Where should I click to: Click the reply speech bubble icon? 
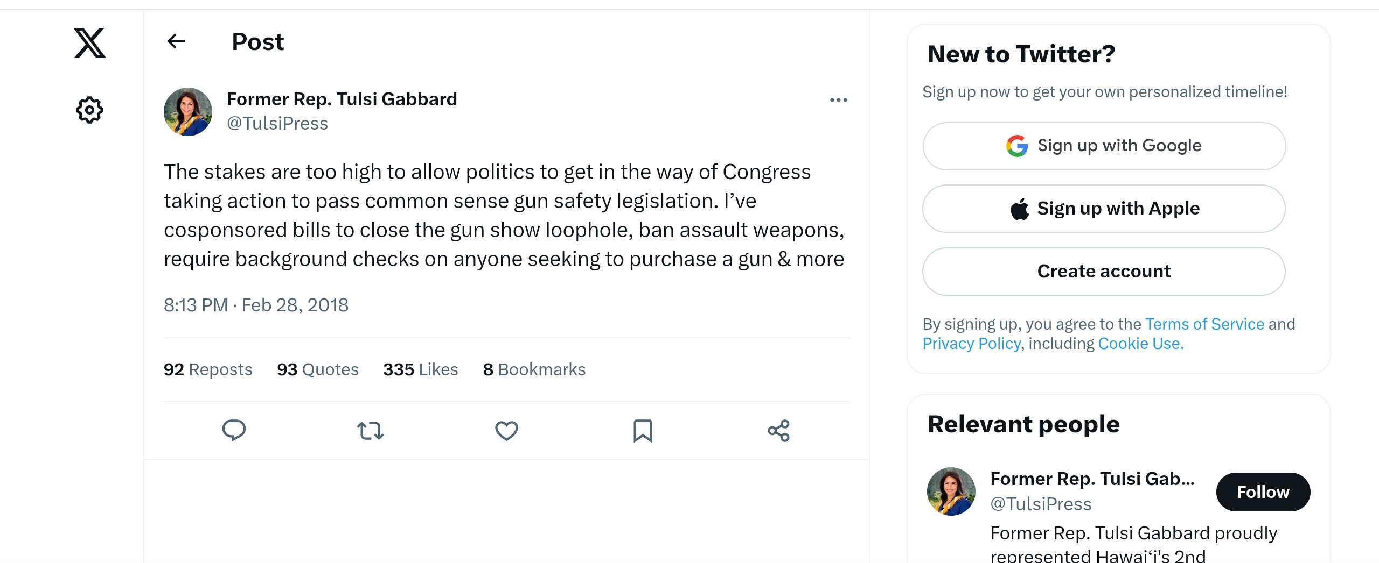tap(234, 430)
